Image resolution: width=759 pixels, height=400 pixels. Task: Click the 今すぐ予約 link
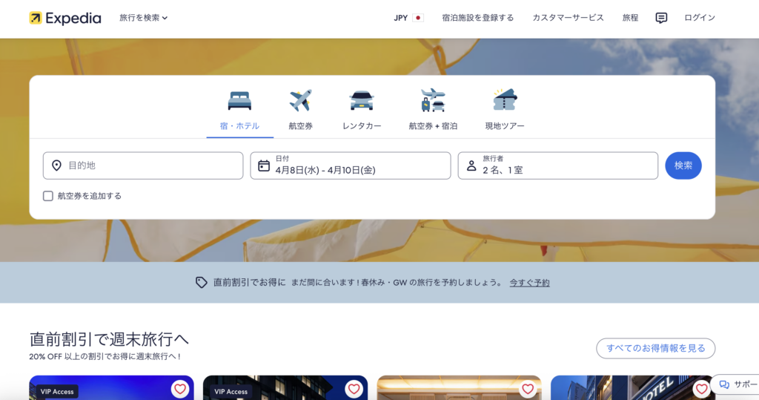click(x=529, y=283)
